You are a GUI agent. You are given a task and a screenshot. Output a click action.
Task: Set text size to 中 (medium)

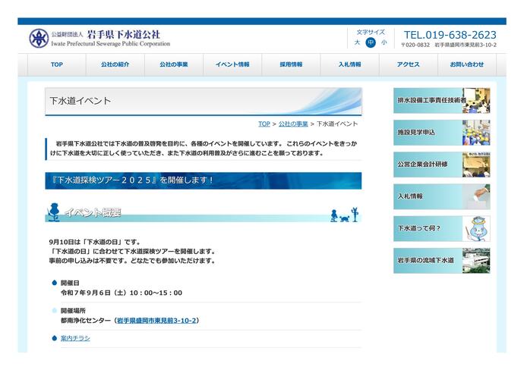(x=371, y=42)
